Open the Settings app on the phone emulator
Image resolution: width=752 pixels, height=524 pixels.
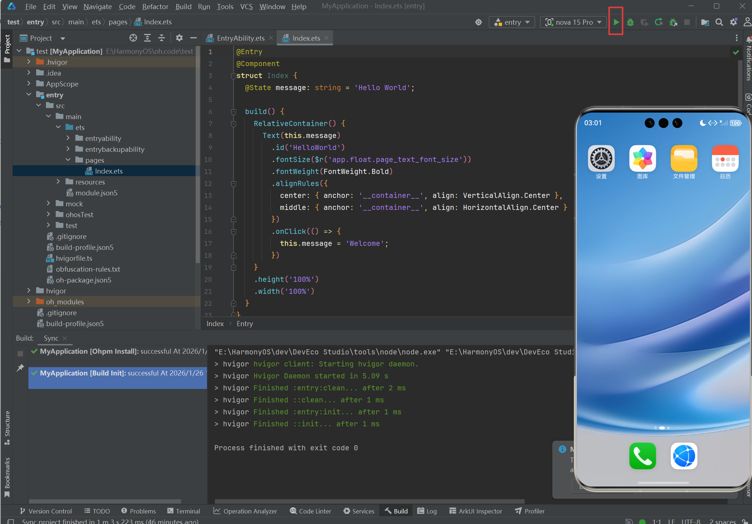(x=601, y=159)
